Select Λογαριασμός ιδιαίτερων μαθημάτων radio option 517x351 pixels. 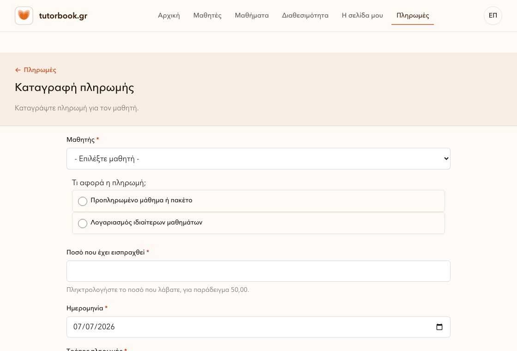coord(83,224)
